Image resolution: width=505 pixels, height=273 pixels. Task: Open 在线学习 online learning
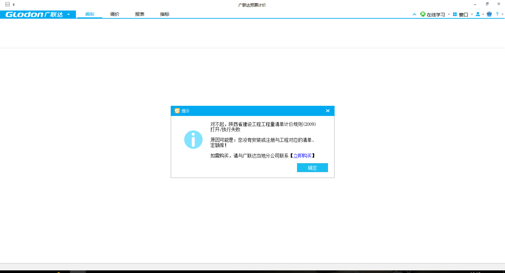436,15
